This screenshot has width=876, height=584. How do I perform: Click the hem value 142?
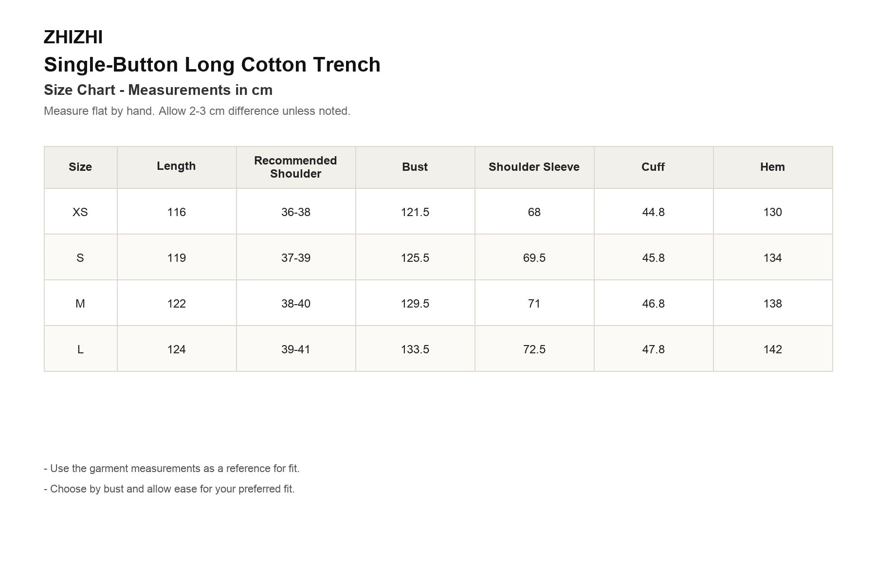pyautogui.click(x=772, y=349)
